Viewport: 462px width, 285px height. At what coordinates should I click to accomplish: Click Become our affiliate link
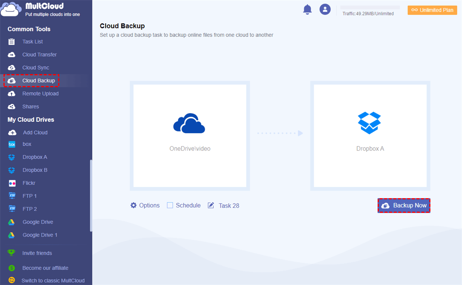pyautogui.click(x=45, y=268)
